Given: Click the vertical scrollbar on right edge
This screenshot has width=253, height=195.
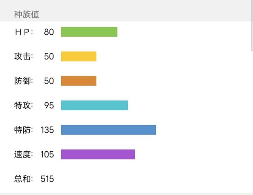Looking at the screenshot, I should pos(251,35).
